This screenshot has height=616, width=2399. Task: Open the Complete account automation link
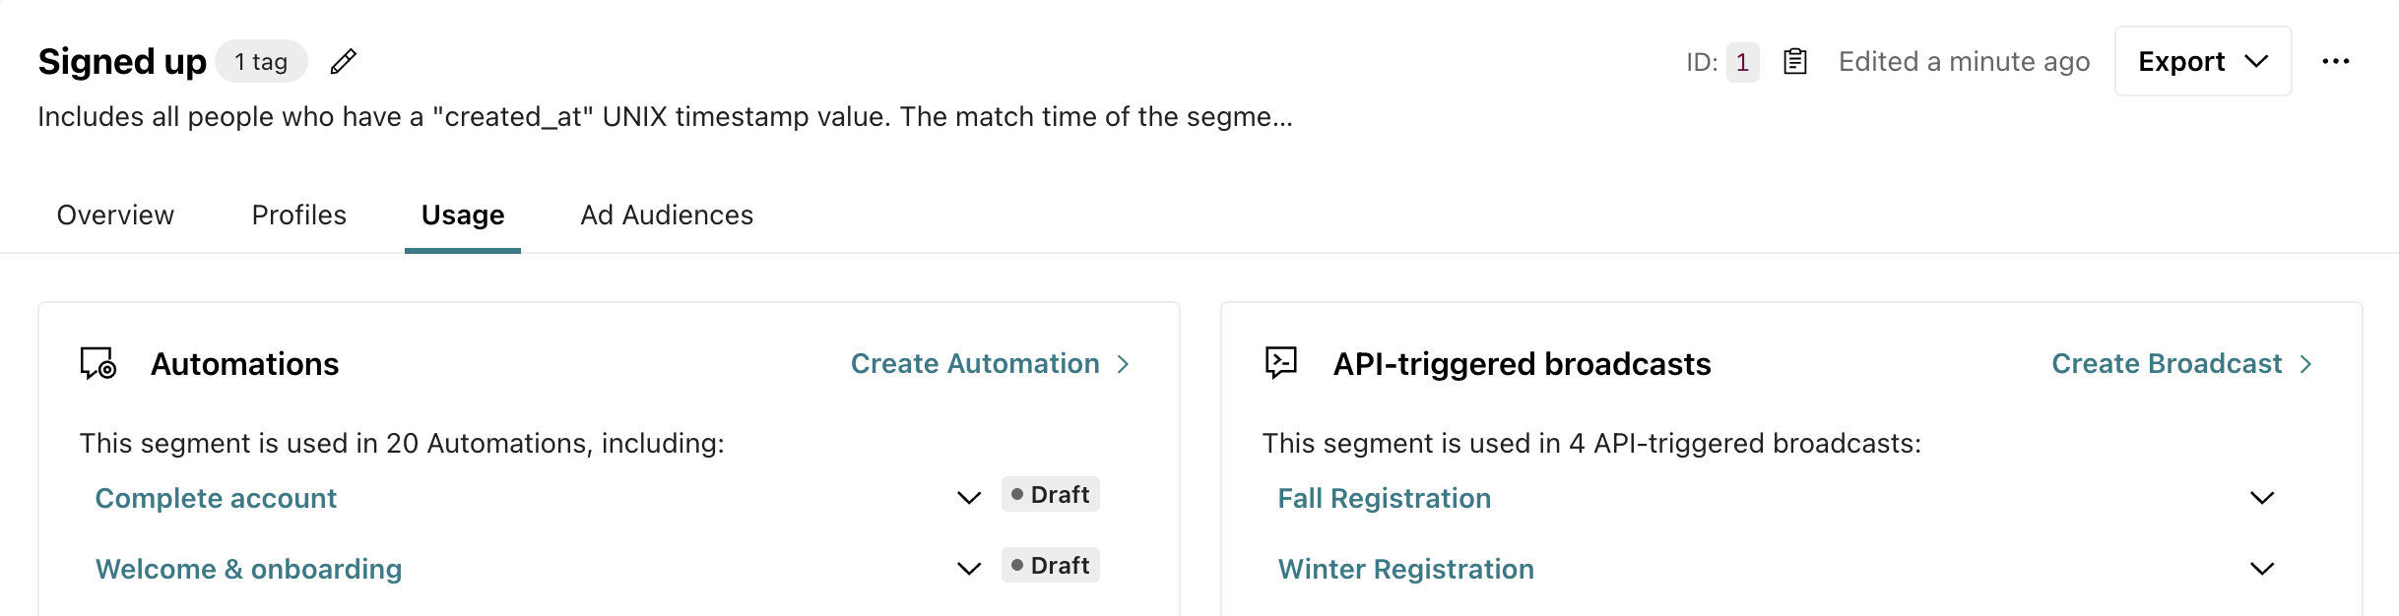216,498
